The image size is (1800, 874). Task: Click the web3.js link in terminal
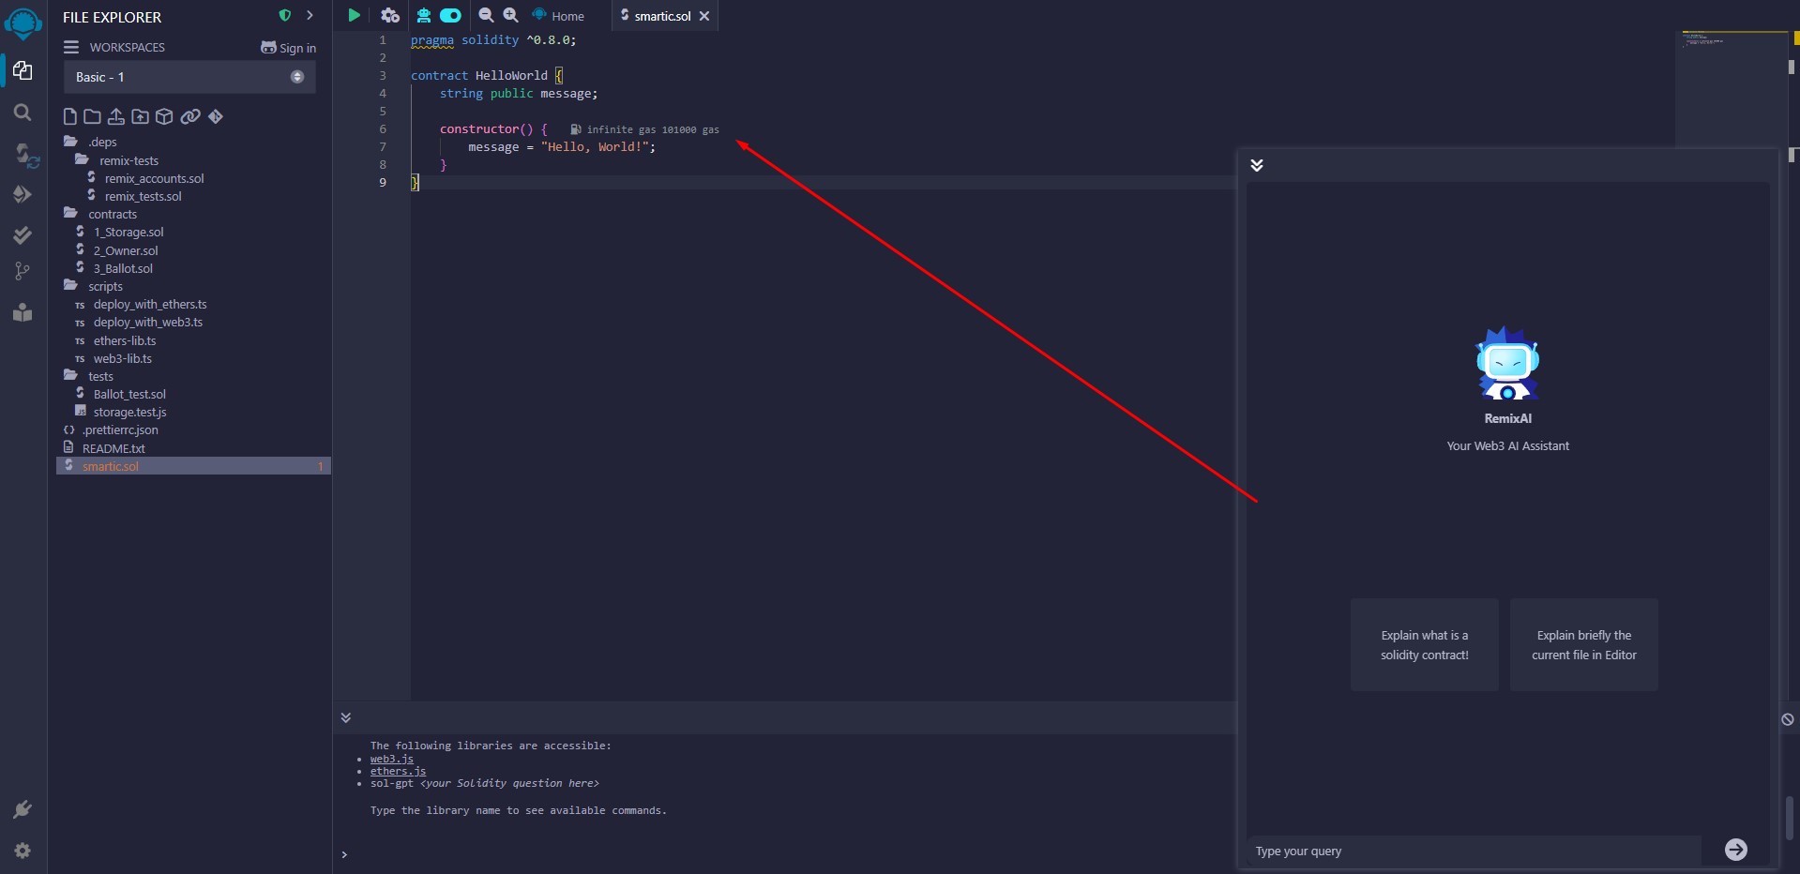click(x=391, y=759)
